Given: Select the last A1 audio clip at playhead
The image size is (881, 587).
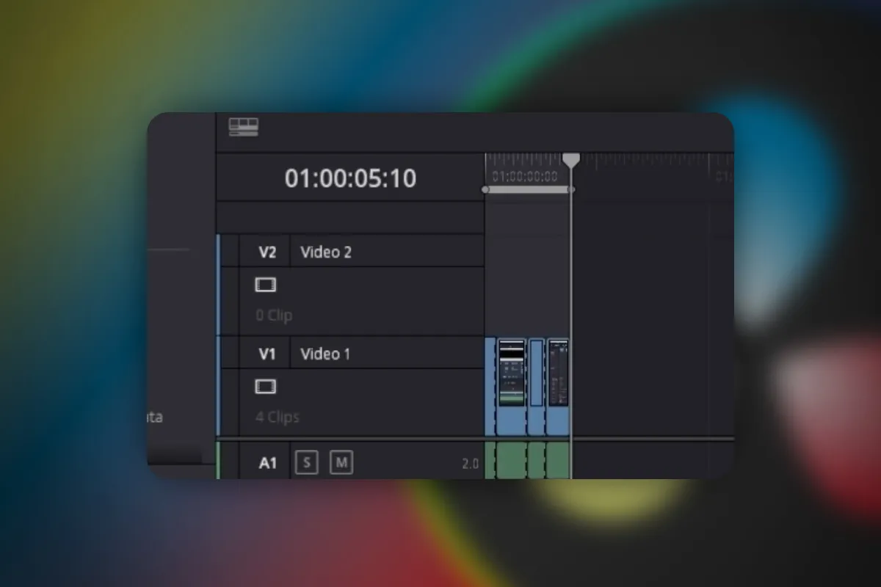Looking at the screenshot, I should 558,460.
